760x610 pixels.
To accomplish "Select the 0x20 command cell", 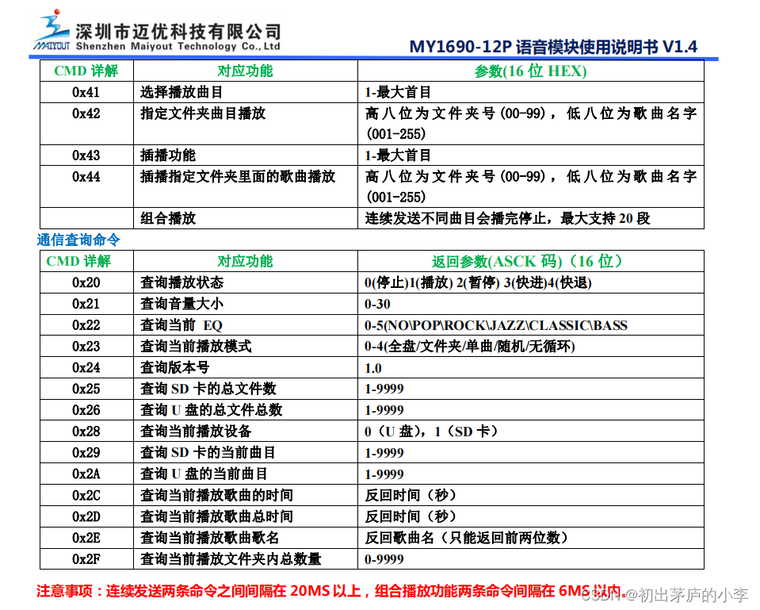I will pyautogui.click(x=86, y=282).
